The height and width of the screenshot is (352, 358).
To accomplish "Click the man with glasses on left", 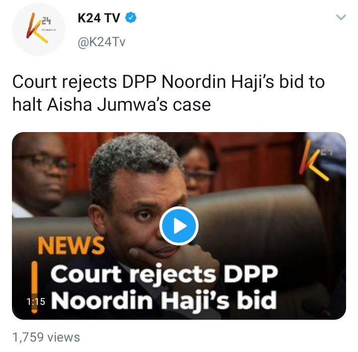I will [41, 176].
